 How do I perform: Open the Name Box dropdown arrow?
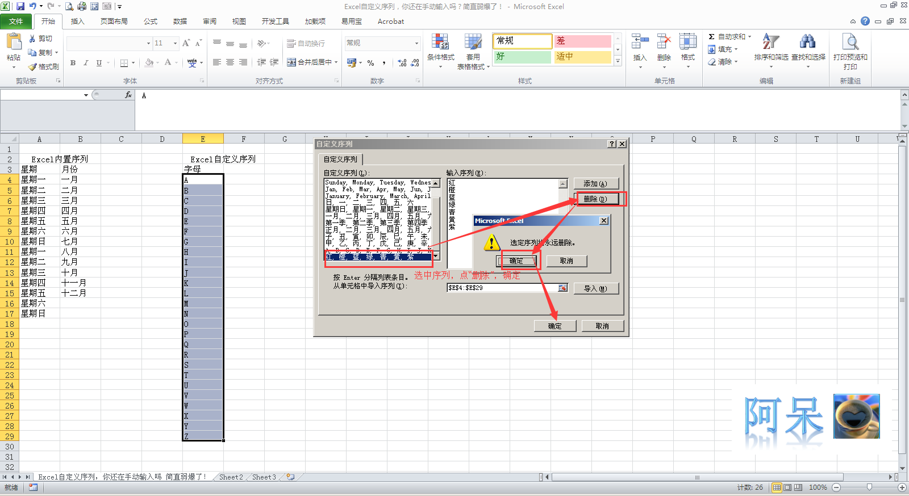[86, 95]
